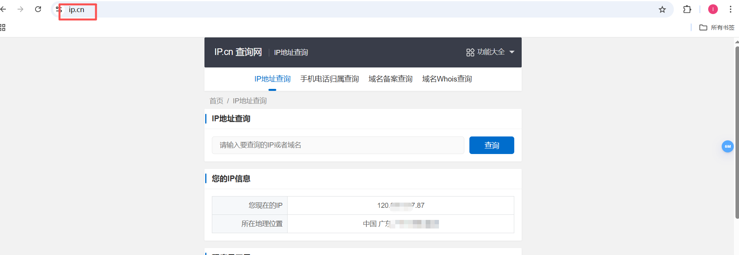This screenshot has height=255, width=739.
Task: Open the Chrome three-dot menu
Action: (x=730, y=9)
